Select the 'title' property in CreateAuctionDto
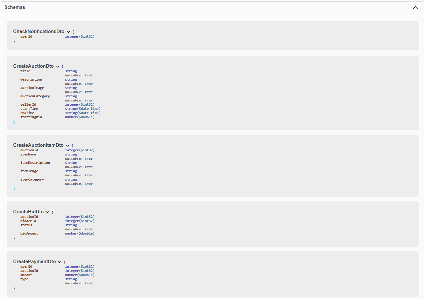The width and height of the screenshot is (424, 299). 25,71
